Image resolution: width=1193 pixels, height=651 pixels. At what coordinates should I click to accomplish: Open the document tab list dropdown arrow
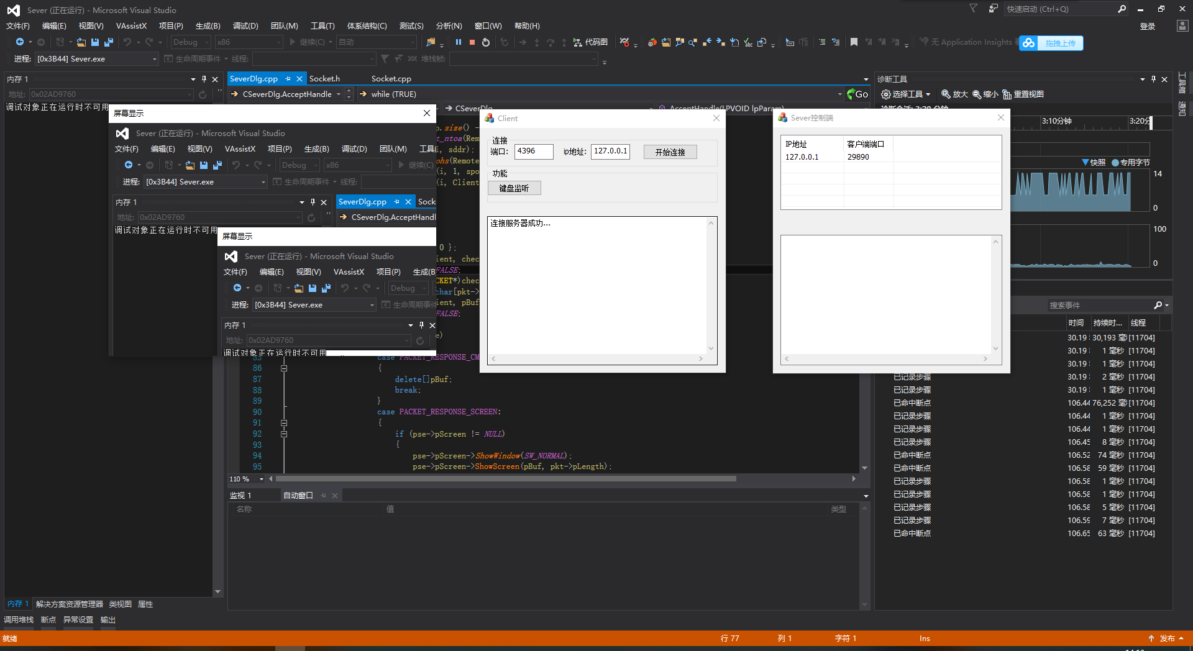point(866,80)
